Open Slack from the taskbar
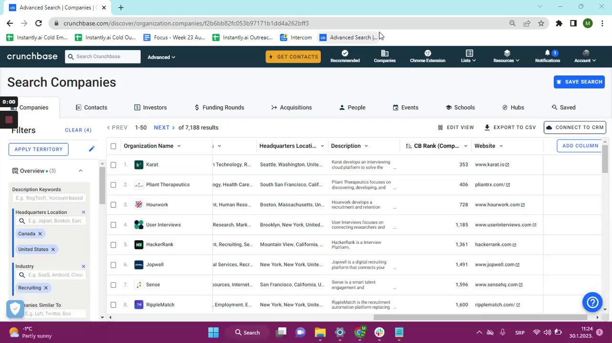 click(x=380, y=333)
